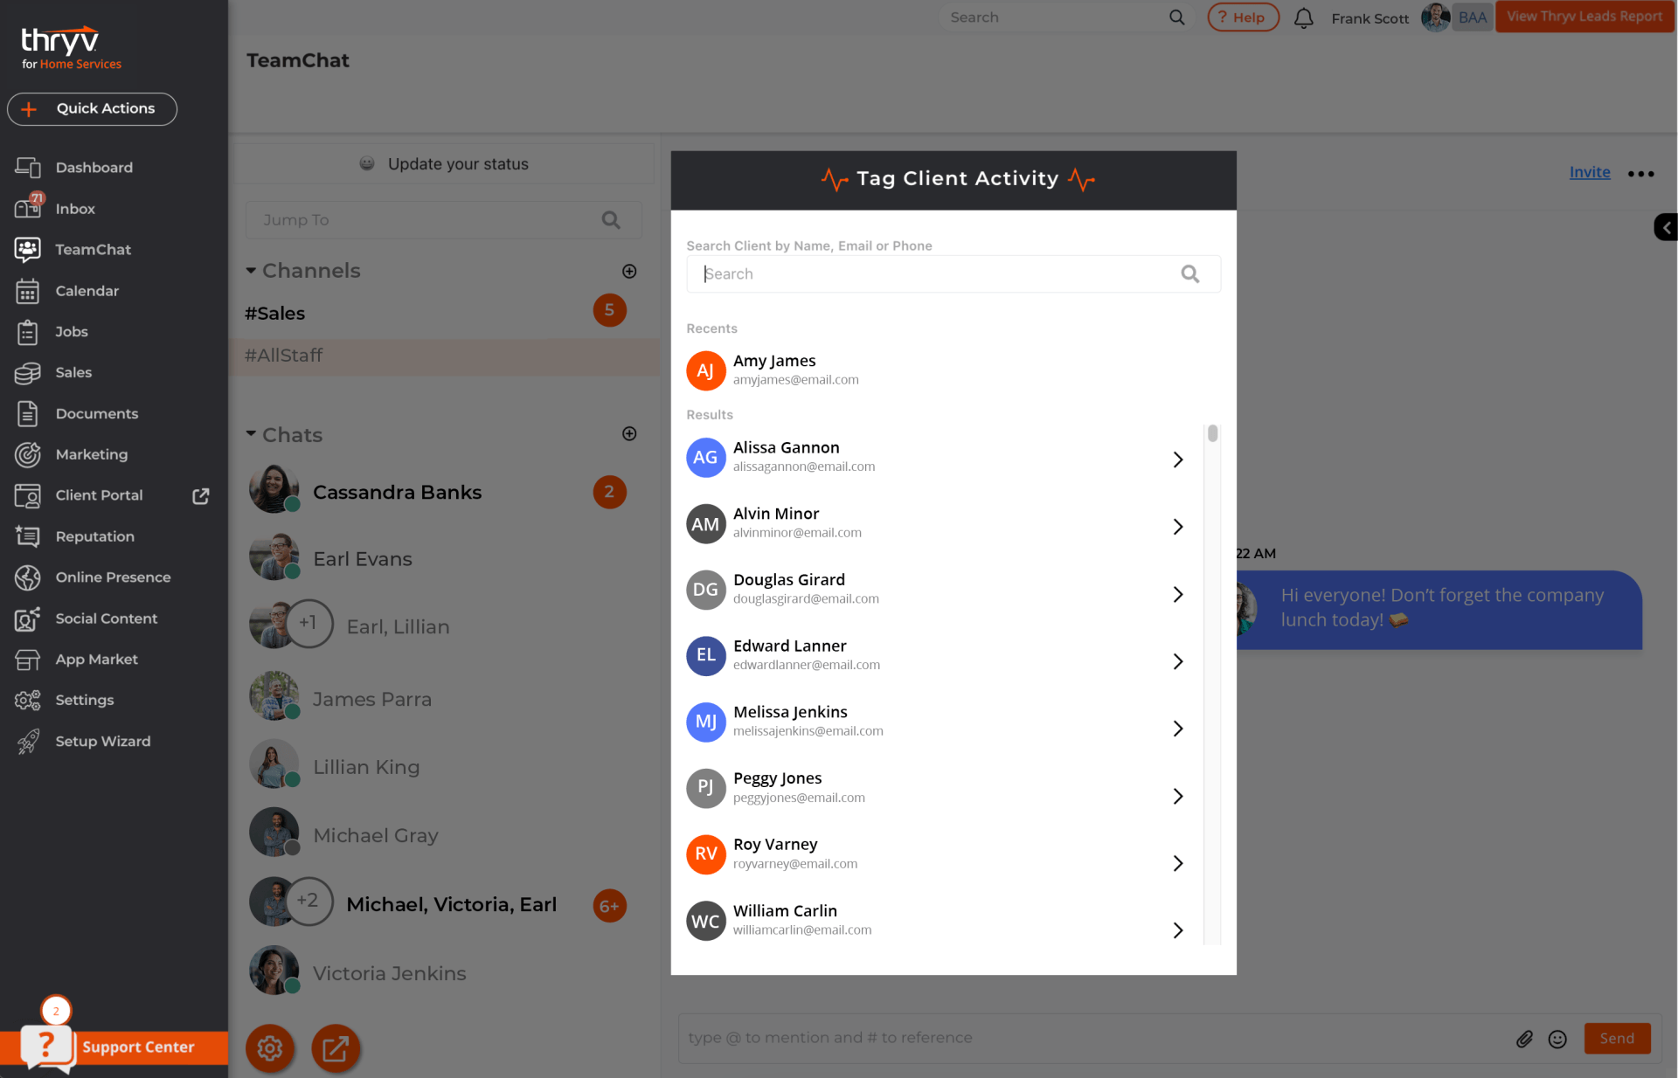The width and height of the screenshot is (1678, 1078).
Task: Expand Edward Lanner chevron
Action: pyautogui.click(x=1178, y=661)
